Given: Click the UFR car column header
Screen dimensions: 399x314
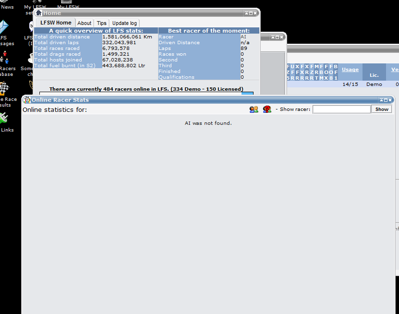Looking at the screenshot, I should (292, 72).
